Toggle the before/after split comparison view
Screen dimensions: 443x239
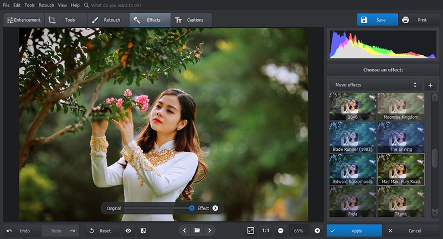click(x=143, y=230)
